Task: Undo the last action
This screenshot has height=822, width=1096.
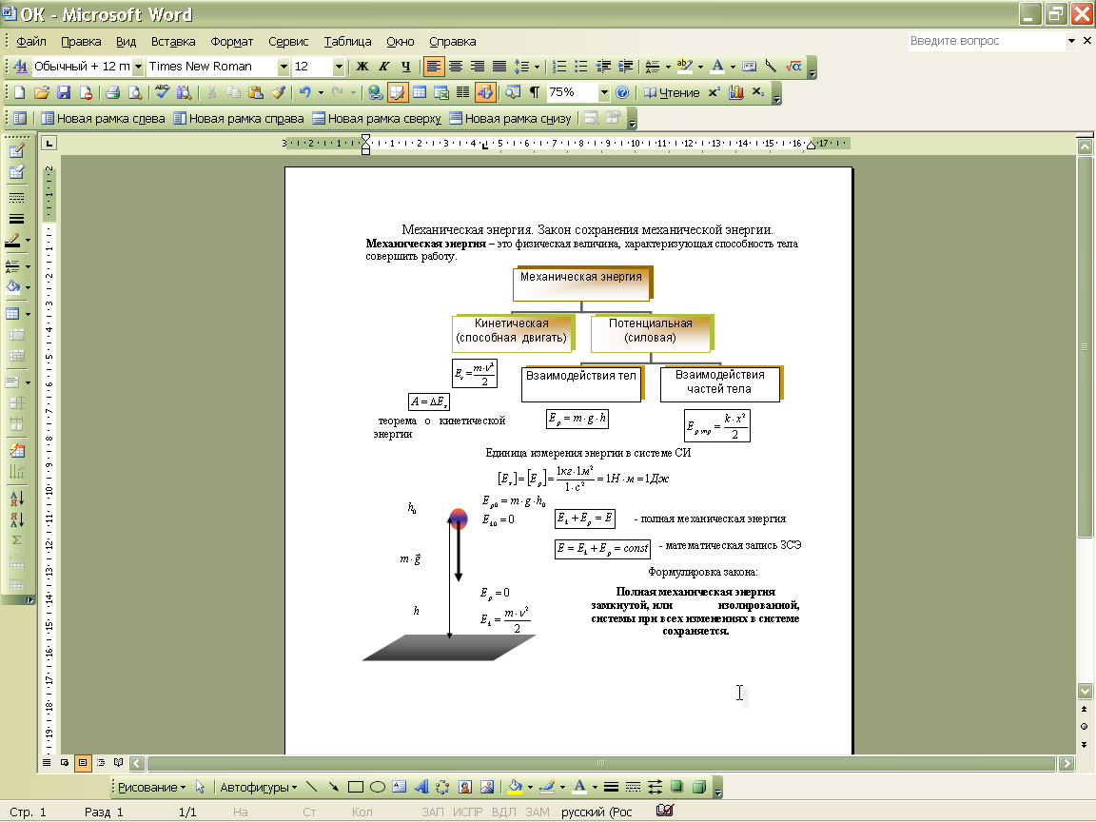Action: click(x=304, y=92)
